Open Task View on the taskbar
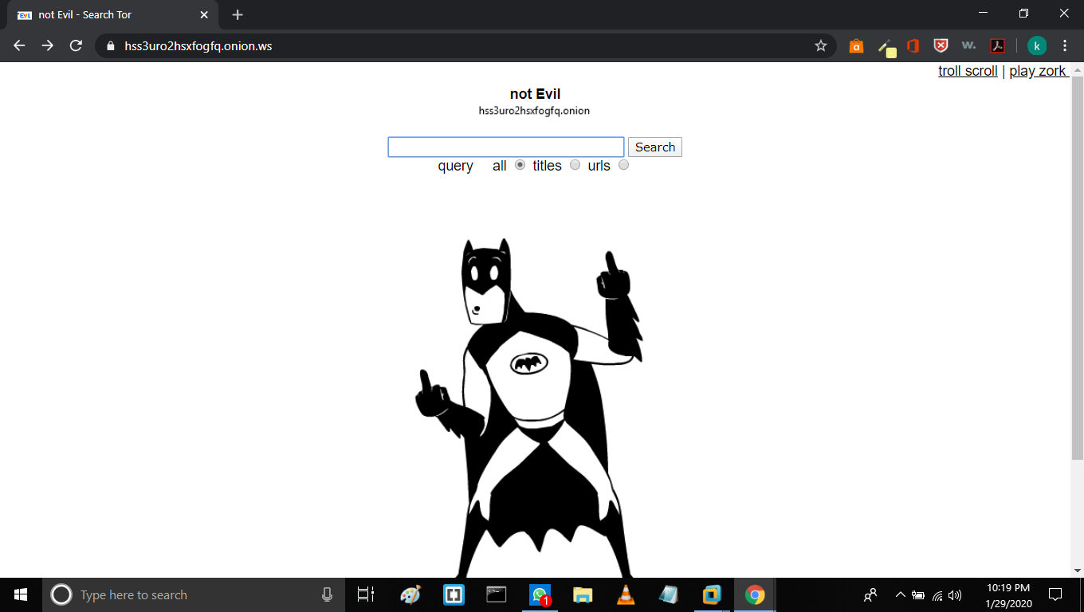Viewport: 1084px width, 612px height. pyautogui.click(x=366, y=594)
